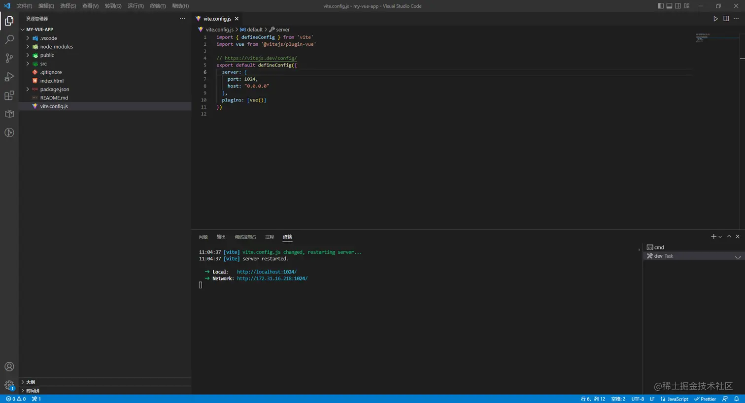This screenshot has height=403, width=745.
Task: Toggle bottom panel visibility
Action: (x=669, y=6)
